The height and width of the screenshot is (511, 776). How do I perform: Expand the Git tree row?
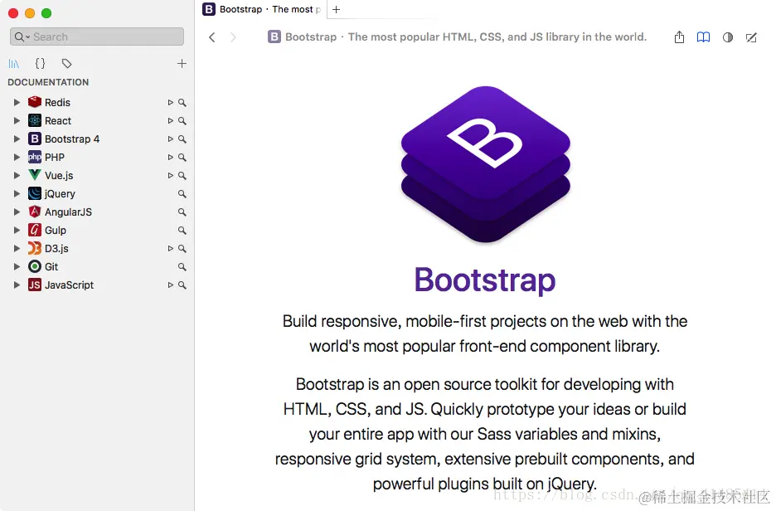[x=17, y=266]
